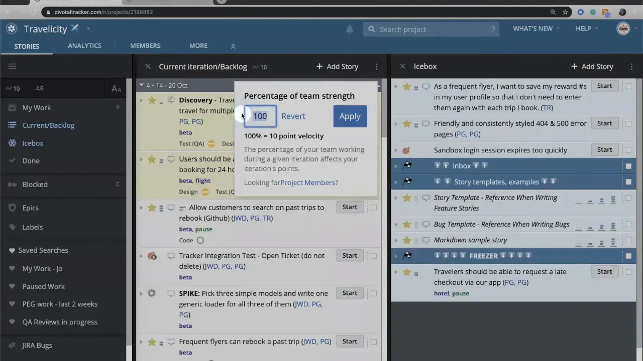Open the Travelicity project dropdown
The image size is (643, 361).
point(88,29)
